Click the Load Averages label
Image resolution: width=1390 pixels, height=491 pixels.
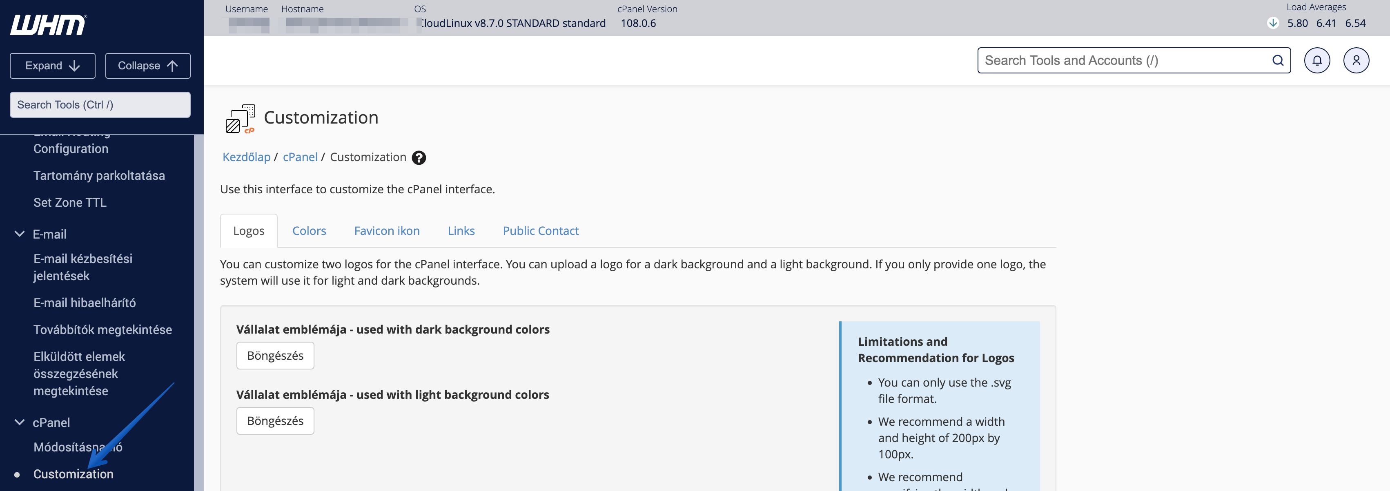1316,7
